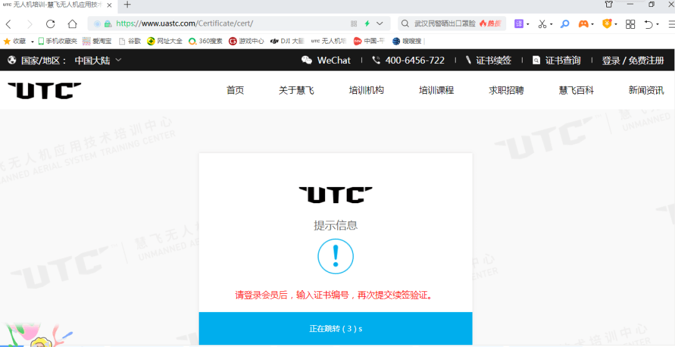Click the UTC logo in header
Image resolution: width=675 pixels, height=347 pixels.
44,91
